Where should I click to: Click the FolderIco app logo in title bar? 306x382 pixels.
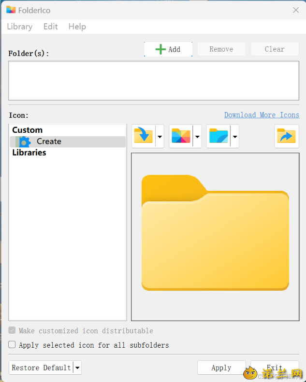coord(11,10)
